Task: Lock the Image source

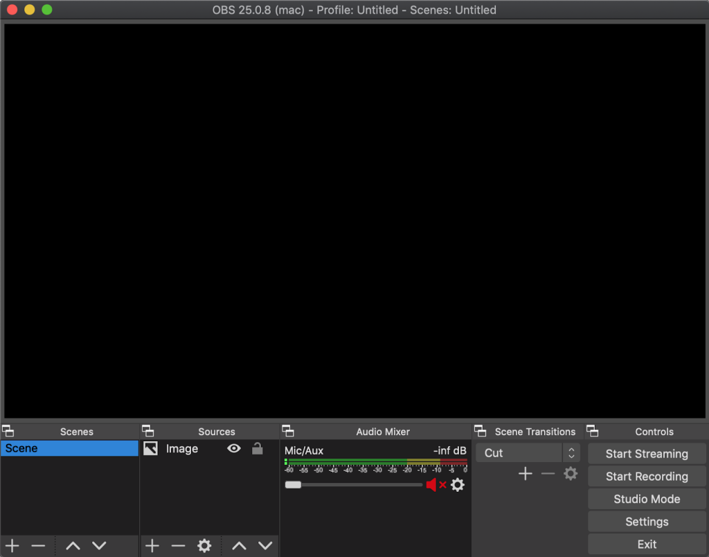Action: point(257,449)
